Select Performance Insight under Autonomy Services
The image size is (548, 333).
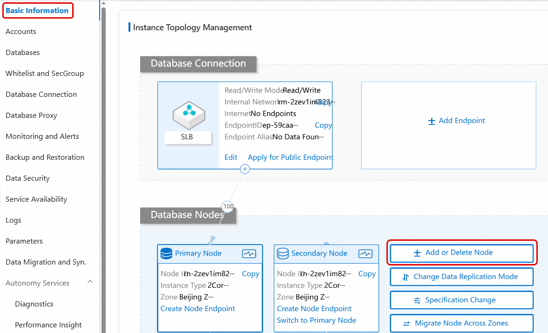click(x=48, y=325)
